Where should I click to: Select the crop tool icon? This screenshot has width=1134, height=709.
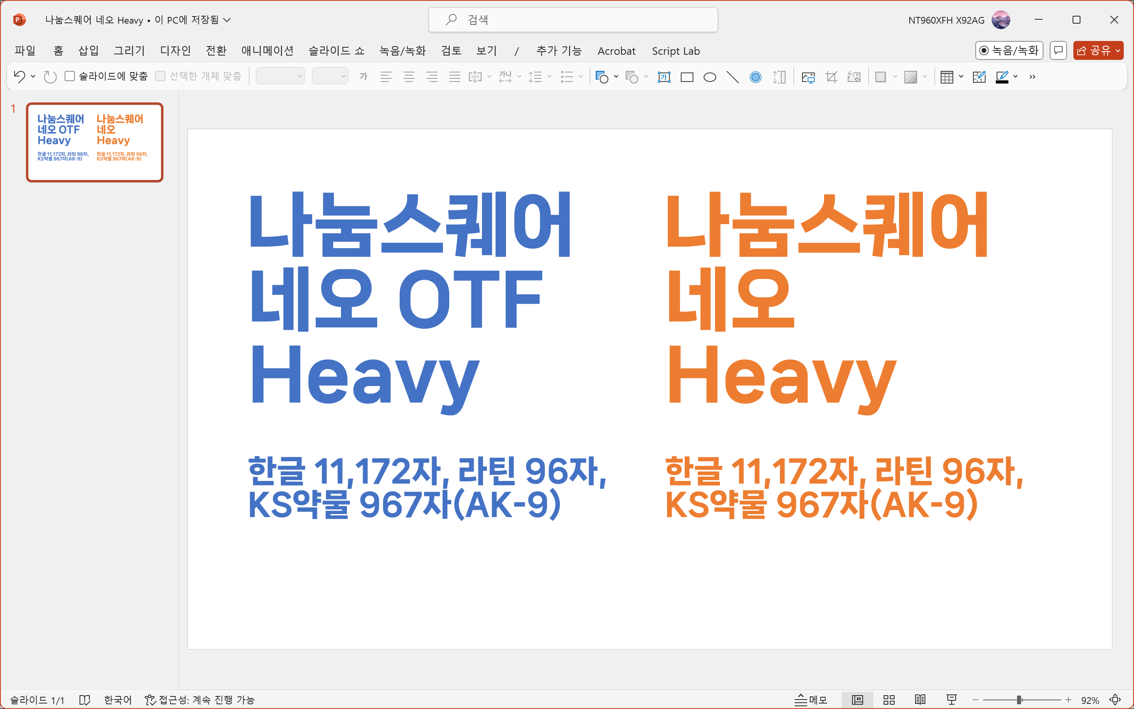(831, 77)
